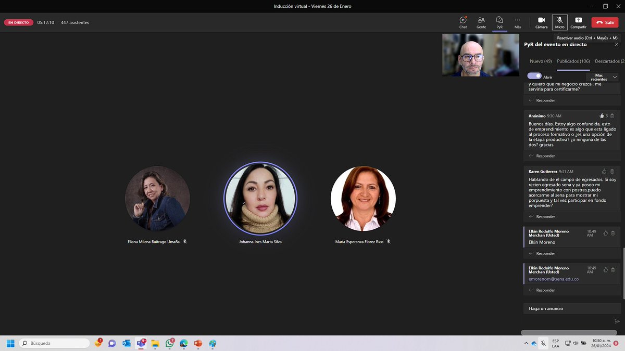The image size is (625, 351).
Task: Delete the emorenom@sena.edu.co post
Action: [x=612, y=270]
